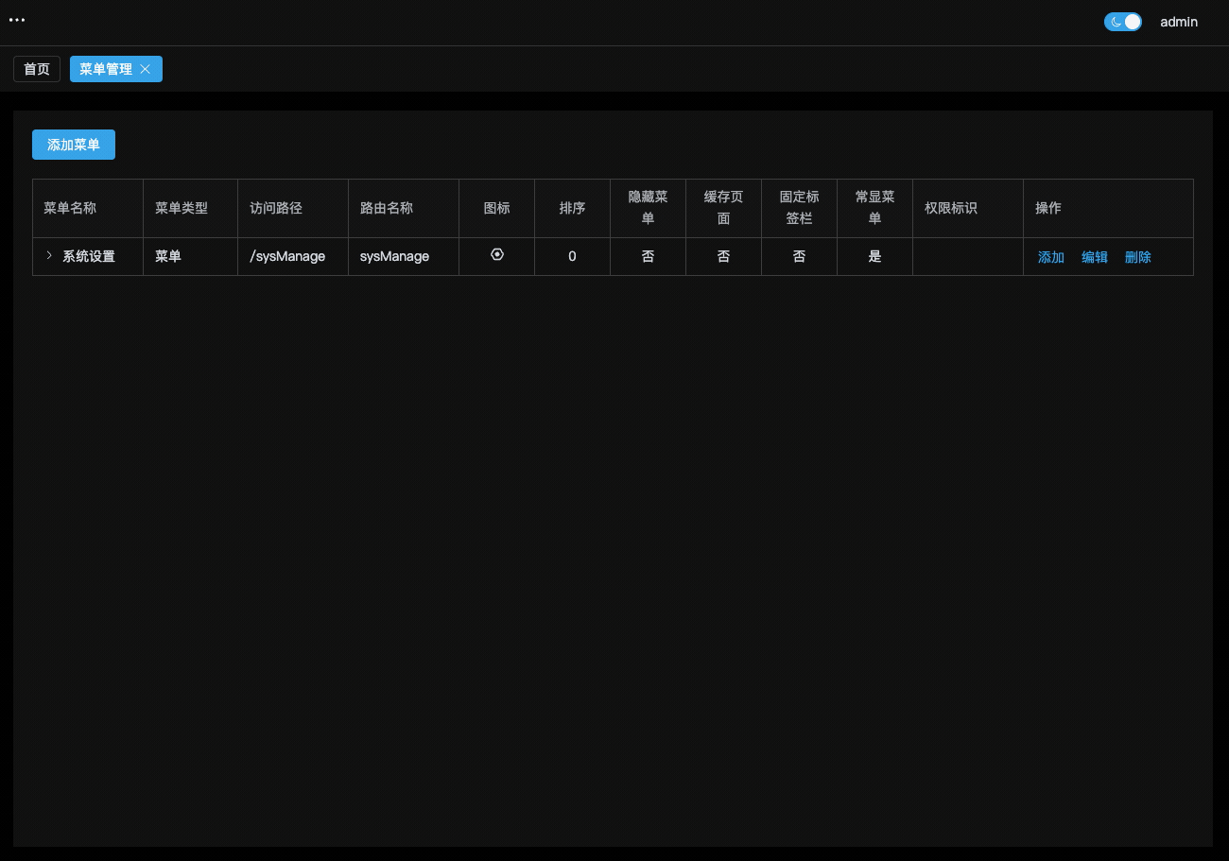Click the 排序 value cell showing 0
Screen dimensions: 1229x861
click(x=572, y=255)
